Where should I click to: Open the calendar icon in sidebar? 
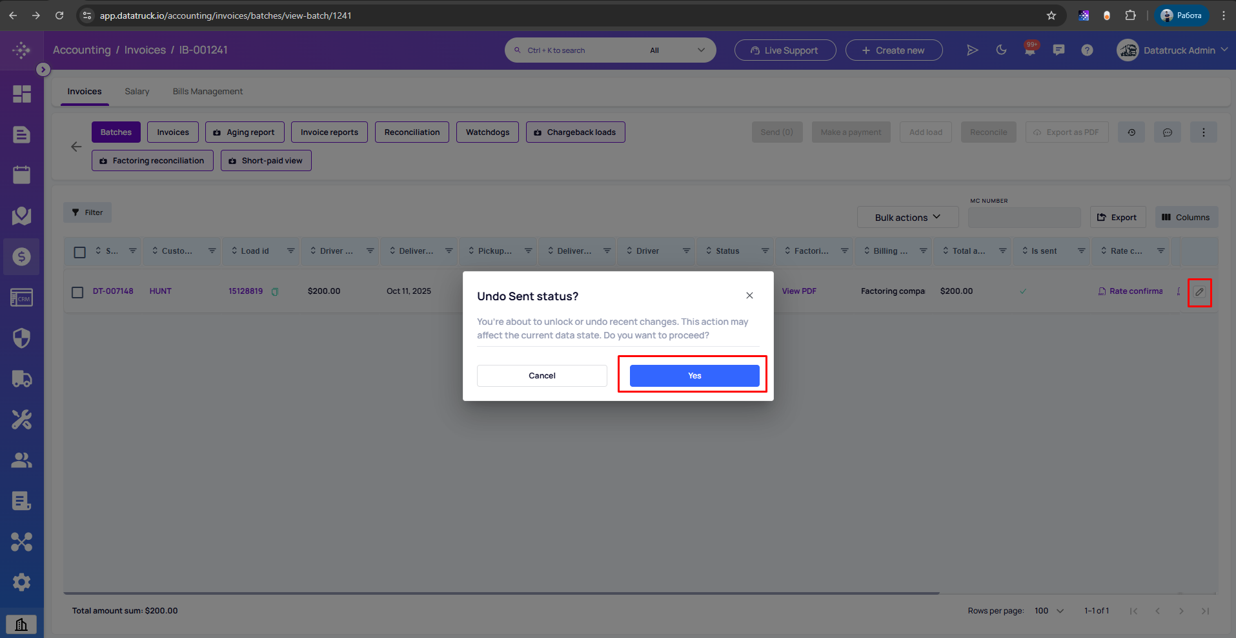(x=22, y=175)
